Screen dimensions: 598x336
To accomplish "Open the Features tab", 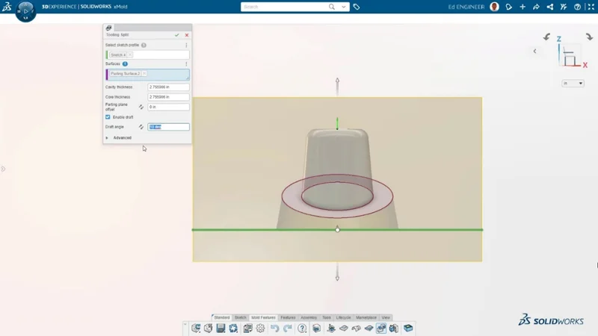I will tap(288, 317).
